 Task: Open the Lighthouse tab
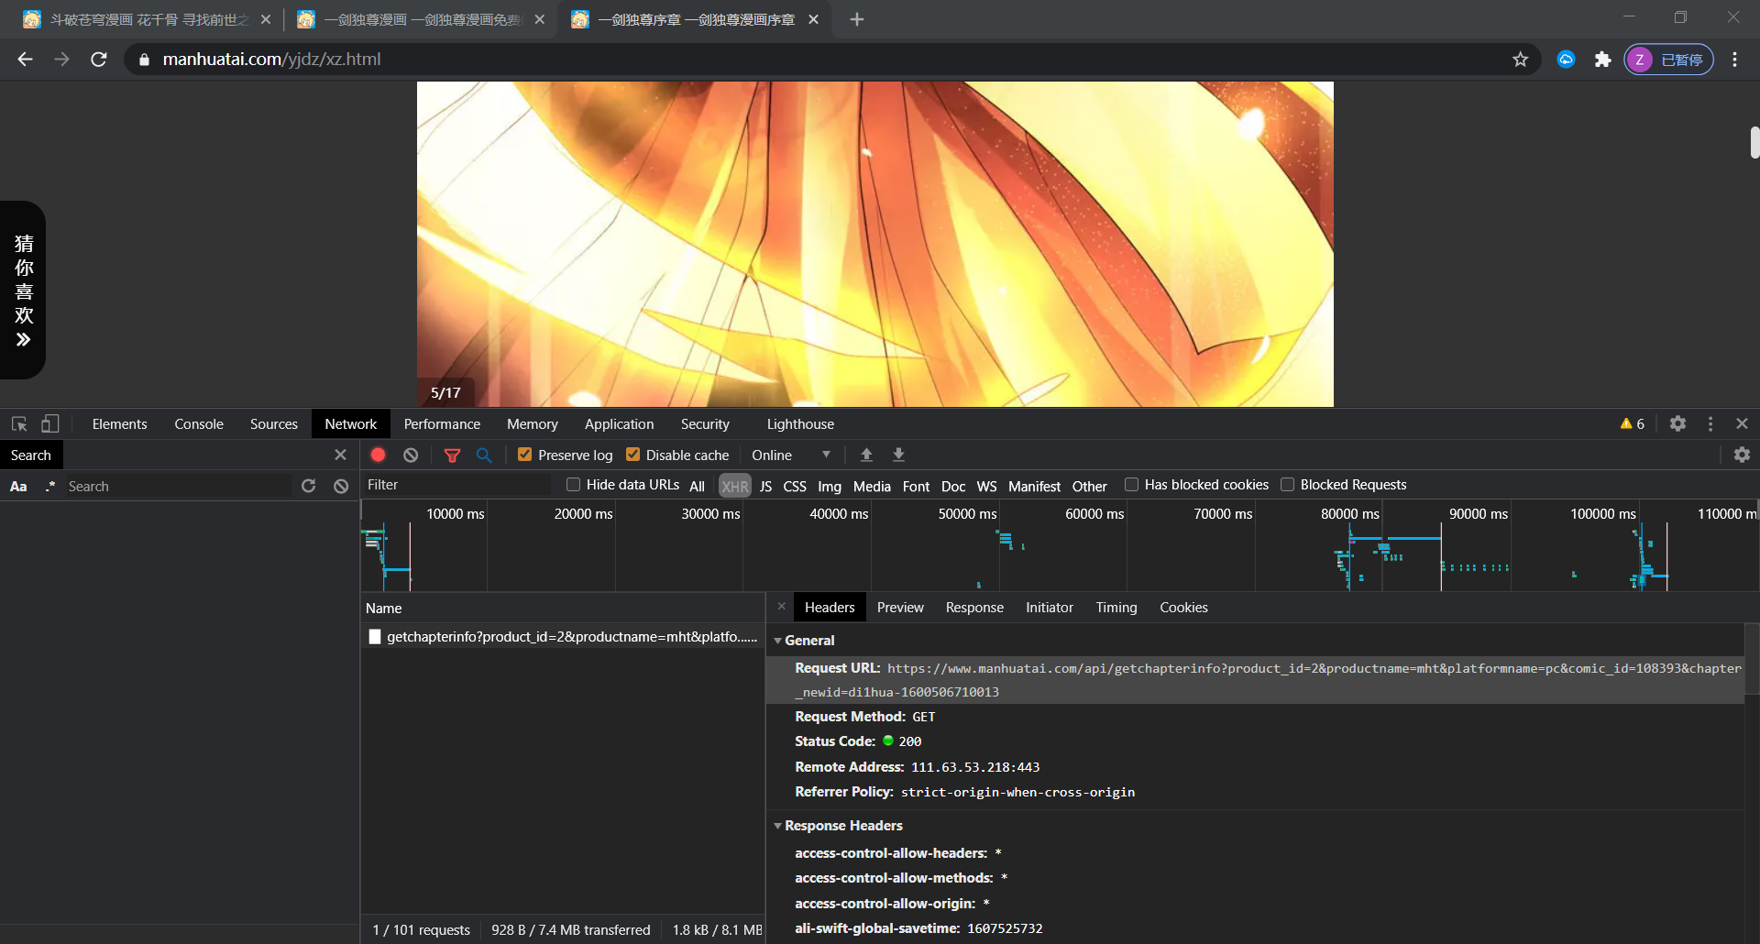coord(800,423)
